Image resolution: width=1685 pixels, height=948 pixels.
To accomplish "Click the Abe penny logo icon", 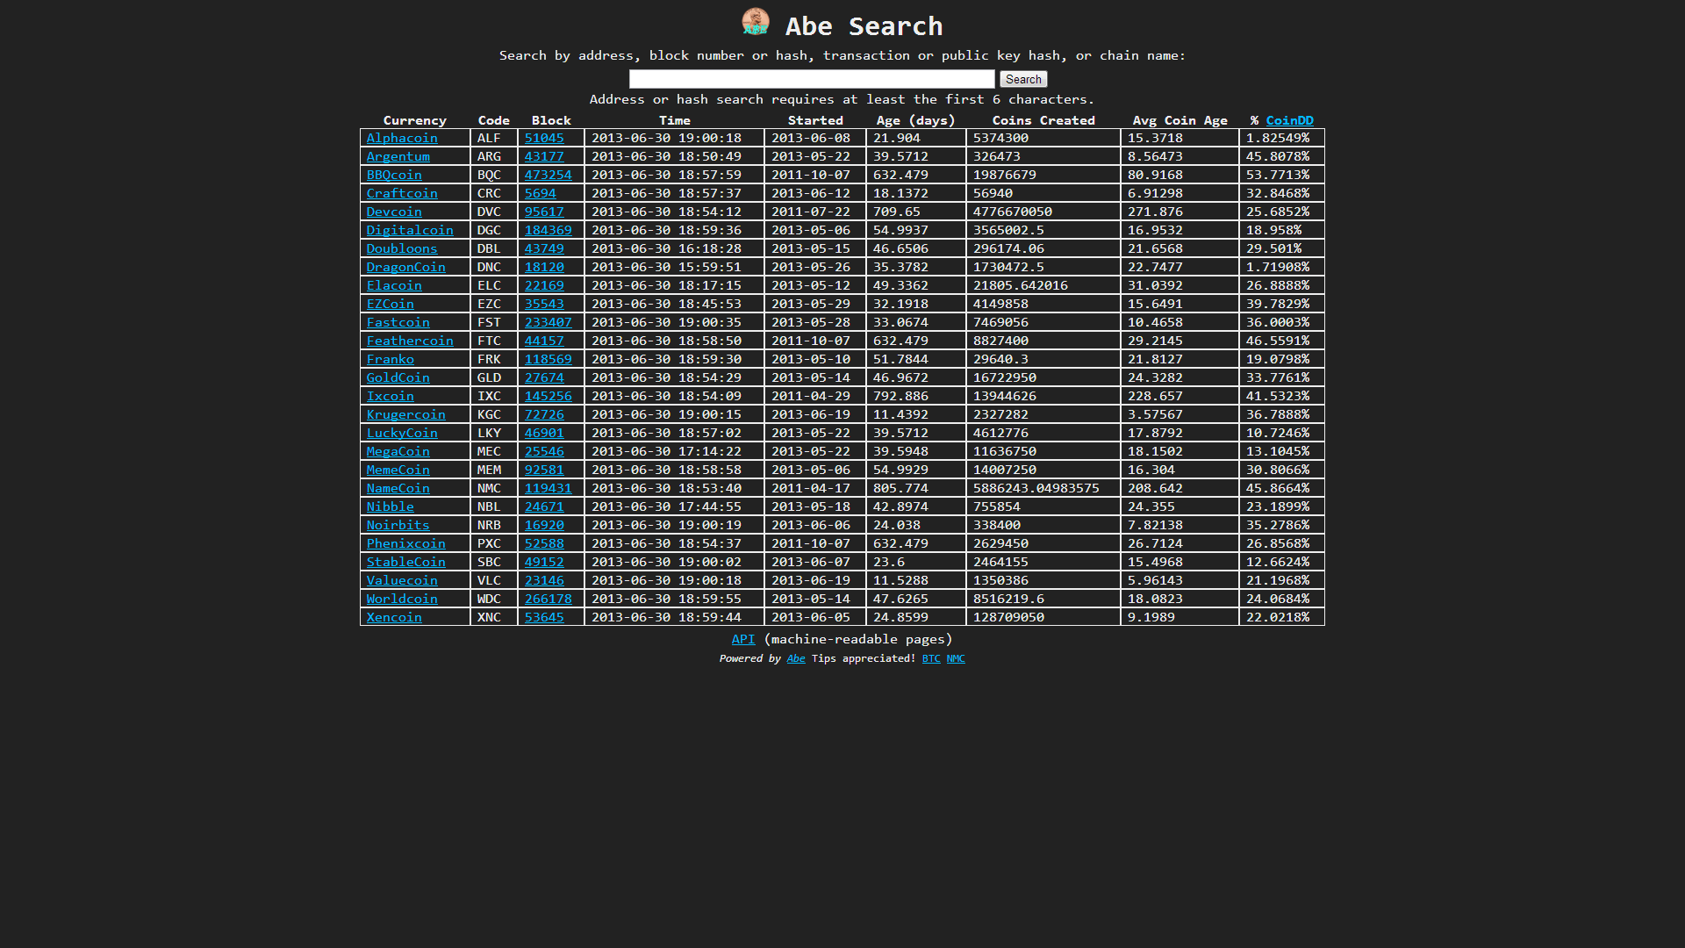I will (756, 21).
